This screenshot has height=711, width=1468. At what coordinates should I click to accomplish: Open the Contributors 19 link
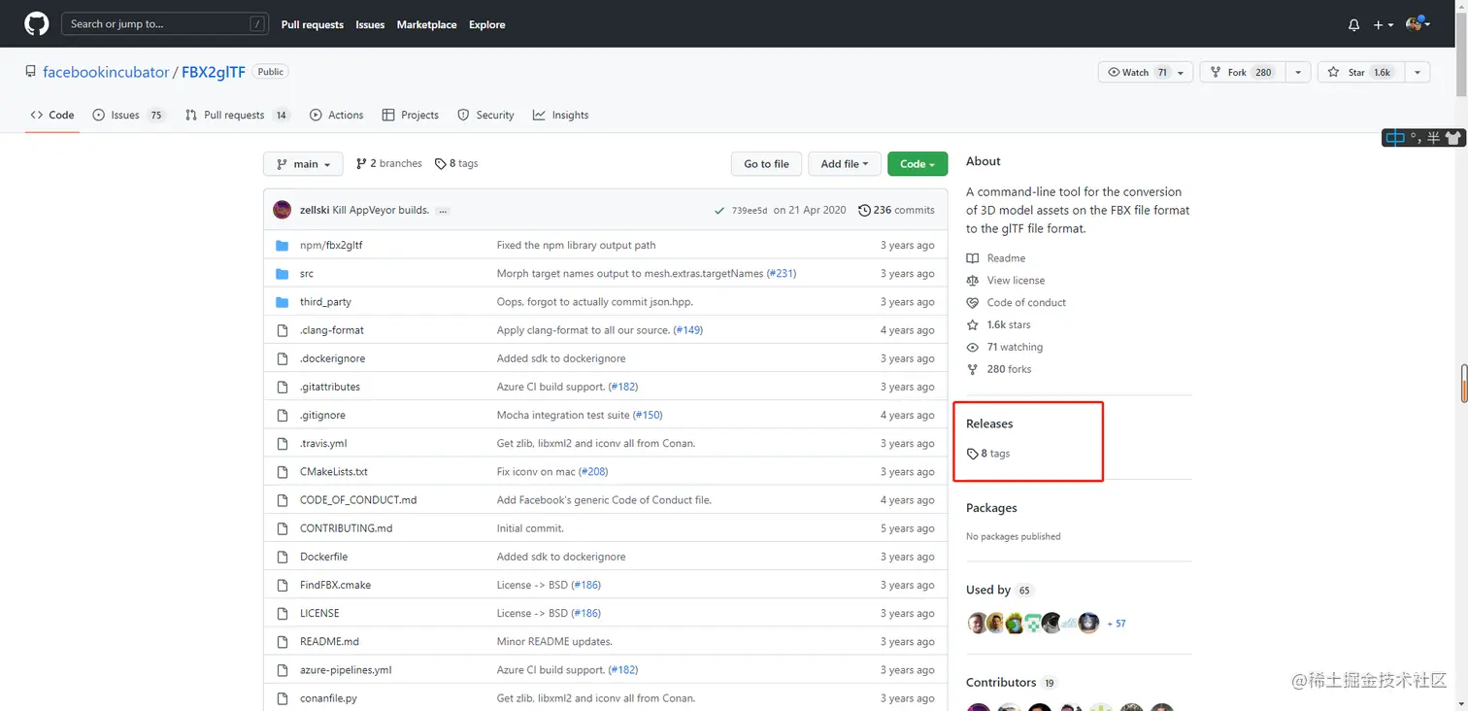1011,683
